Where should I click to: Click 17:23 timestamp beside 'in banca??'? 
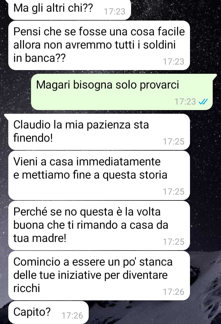click(173, 61)
